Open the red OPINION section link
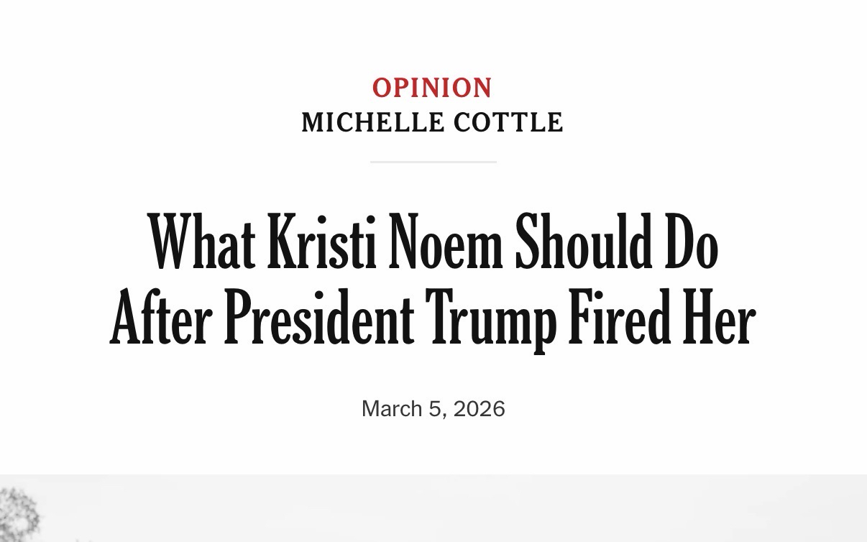Viewport: 867px width, 542px height. coord(432,88)
